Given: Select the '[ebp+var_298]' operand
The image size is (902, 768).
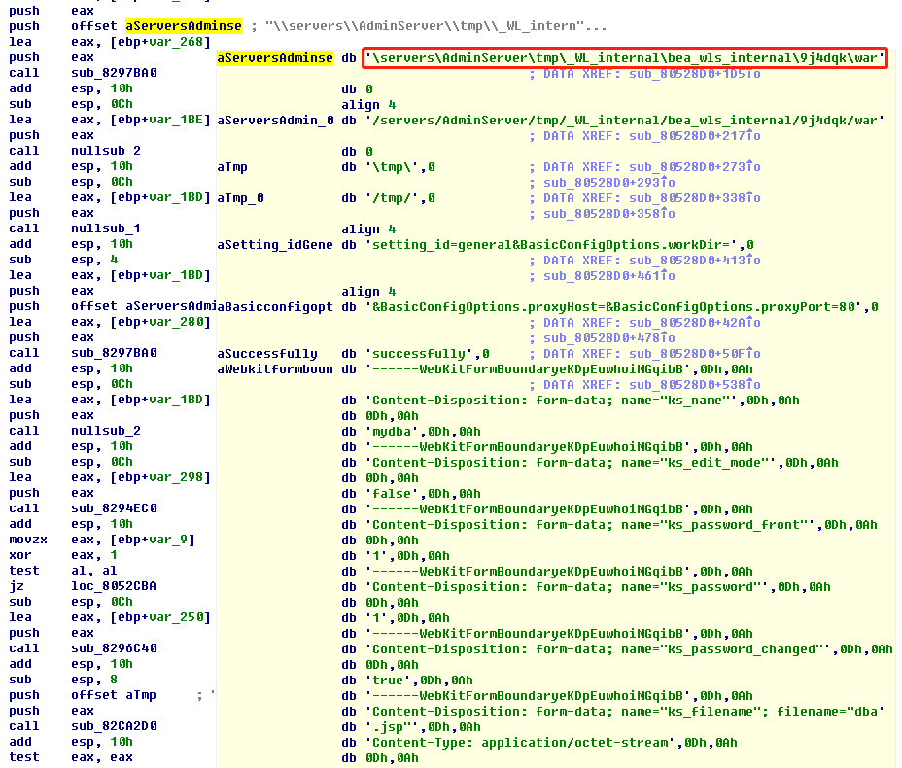Looking at the screenshot, I should pos(160,477).
